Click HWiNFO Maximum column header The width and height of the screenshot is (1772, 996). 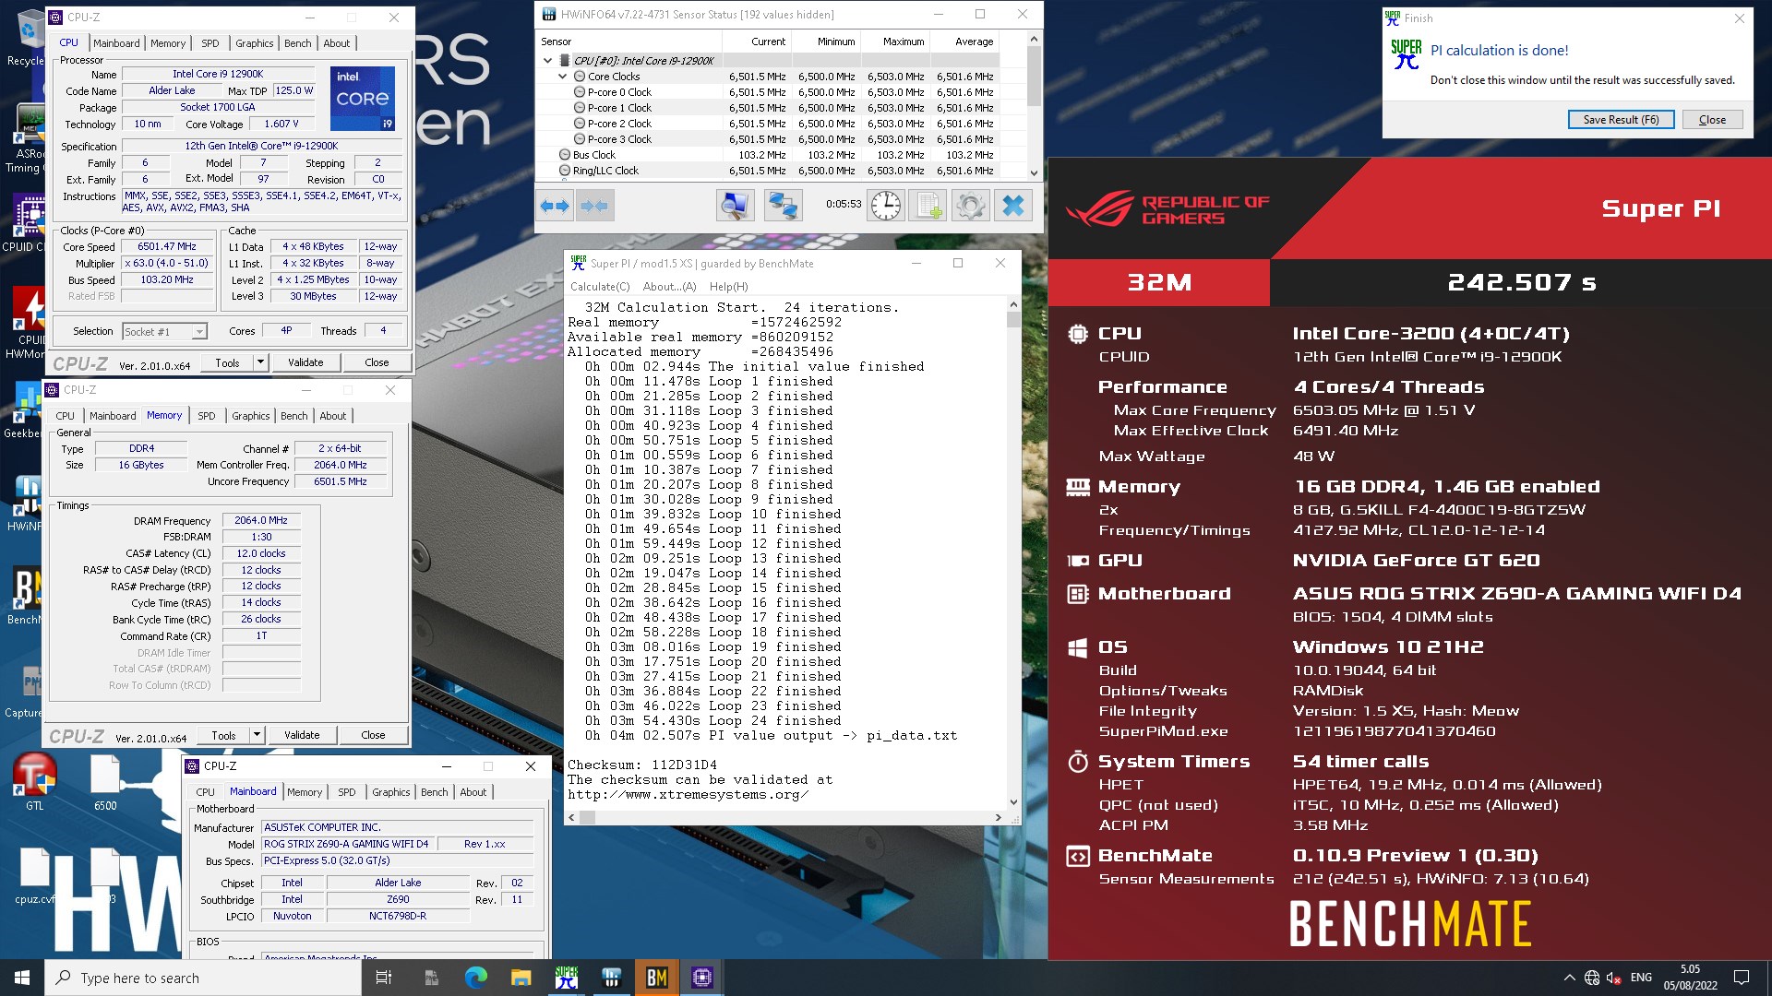click(x=894, y=41)
